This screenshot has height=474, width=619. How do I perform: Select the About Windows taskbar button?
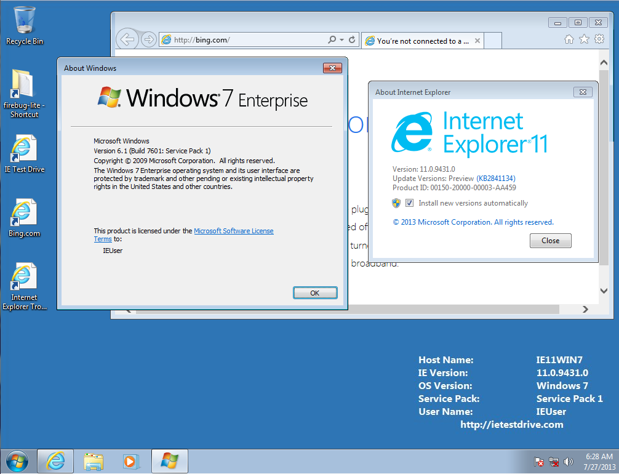169,461
